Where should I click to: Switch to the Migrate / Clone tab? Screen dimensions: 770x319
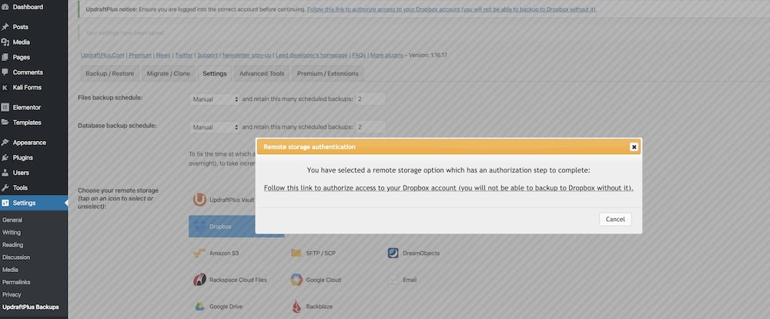pyautogui.click(x=169, y=74)
